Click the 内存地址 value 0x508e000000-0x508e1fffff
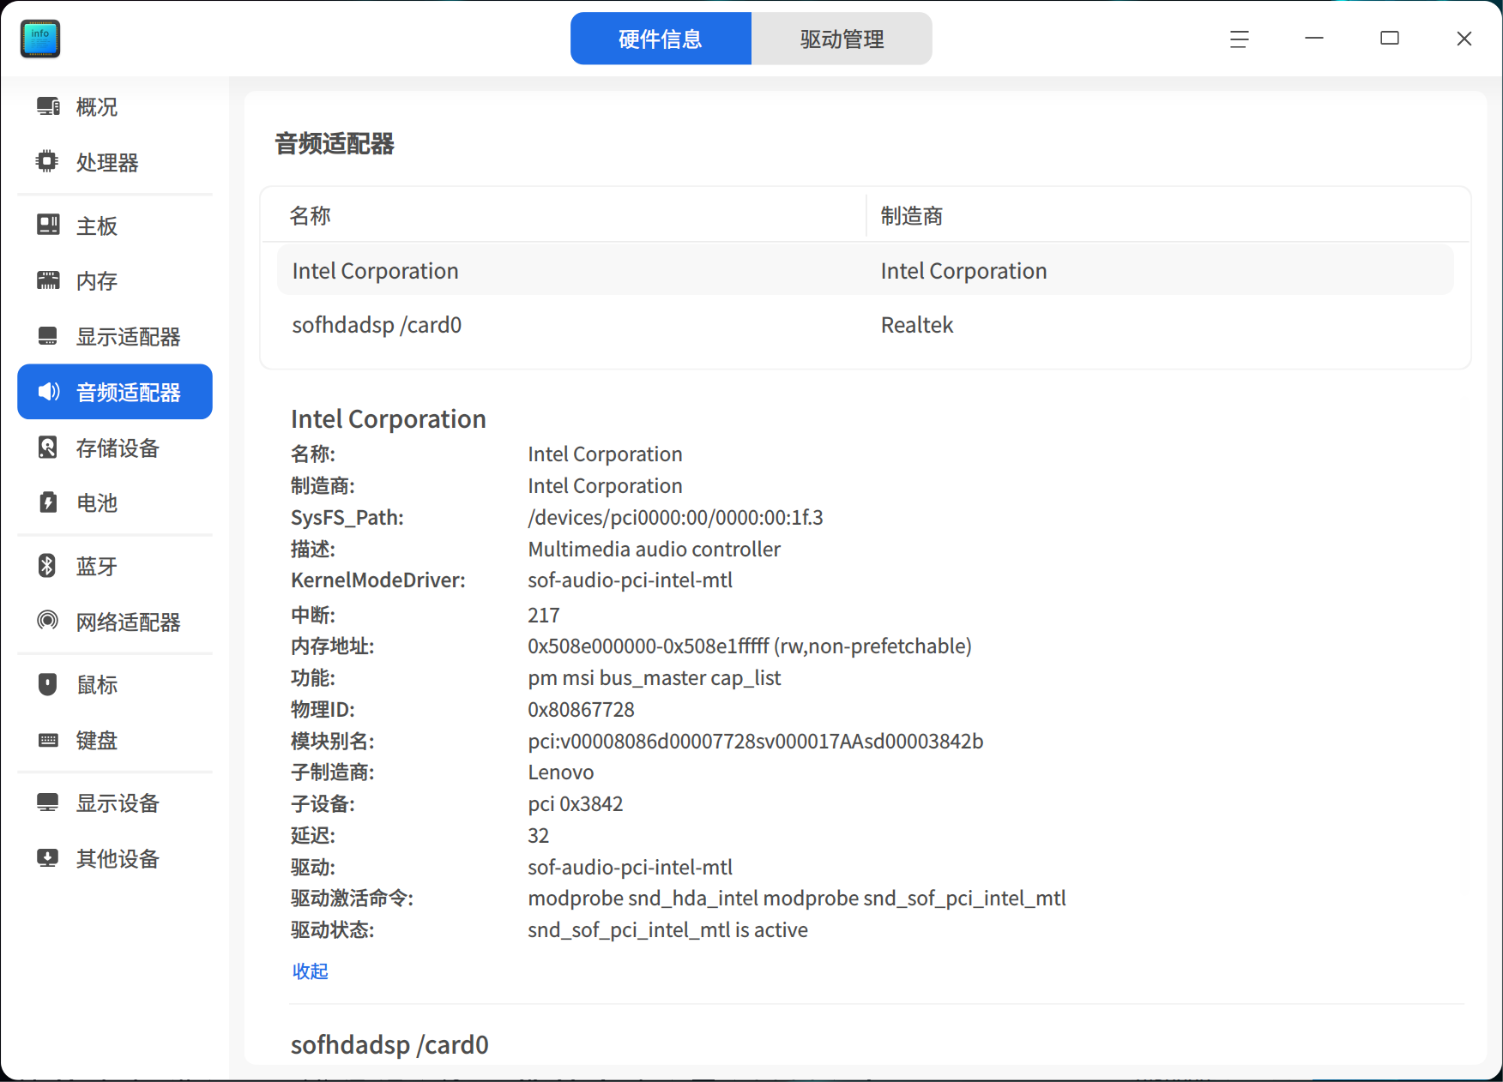This screenshot has width=1503, height=1082. coord(648,646)
